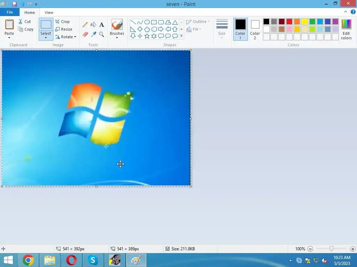Select the Text tool
Image resolution: width=357 pixels, height=267 pixels.
(x=101, y=25)
